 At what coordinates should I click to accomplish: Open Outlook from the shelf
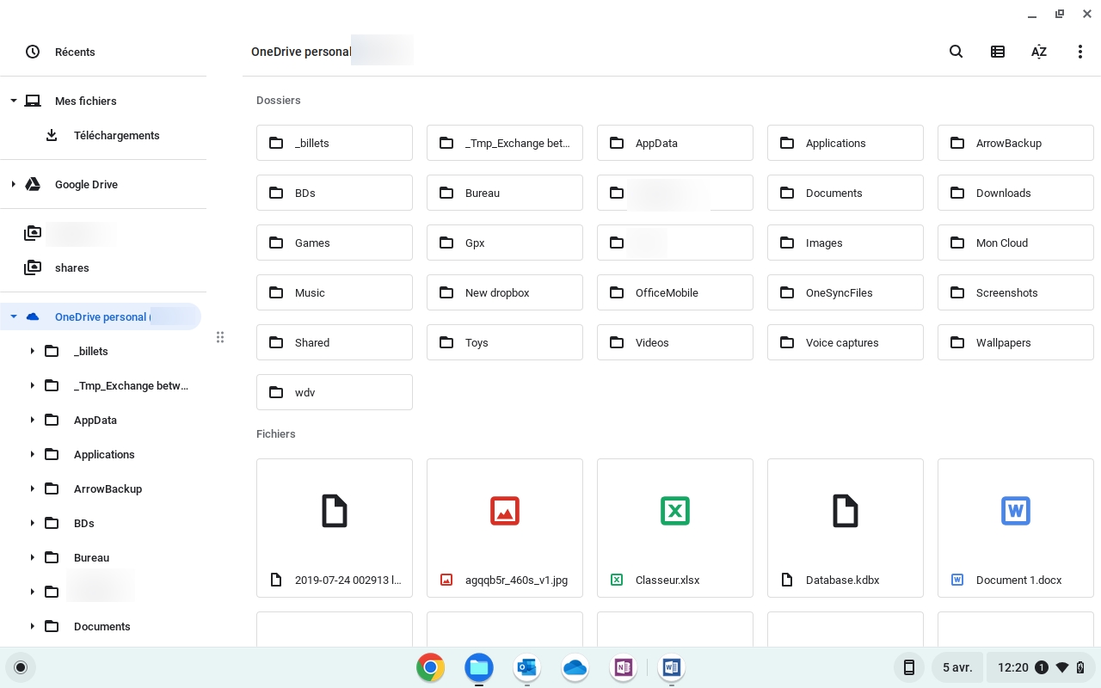[526, 667]
